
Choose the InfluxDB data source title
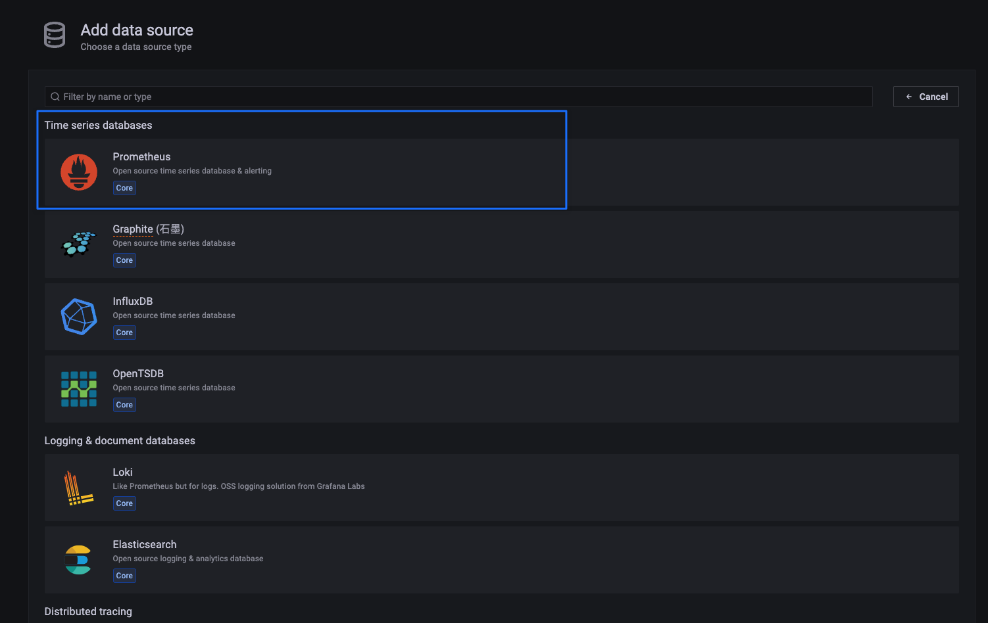click(133, 301)
